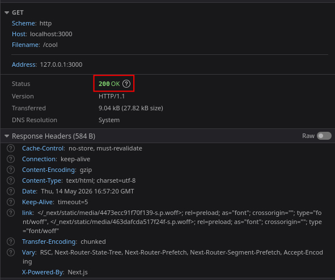Select the no-store, must-revalidate value

(105, 148)
